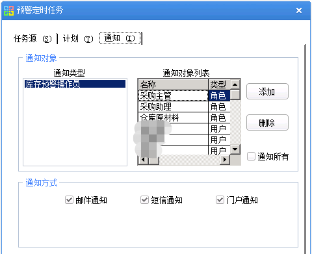The image size is (312, 254).
Task: Select the 采购助理 row
Action: coord(184,107)
